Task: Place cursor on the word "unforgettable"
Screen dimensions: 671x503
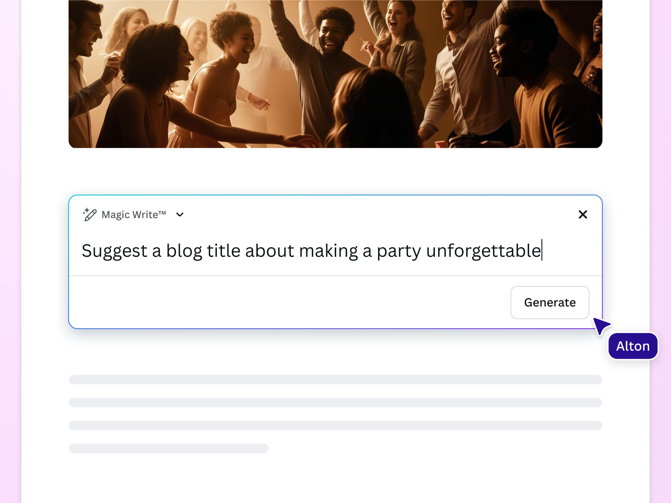Action: [x=483, y=251]
